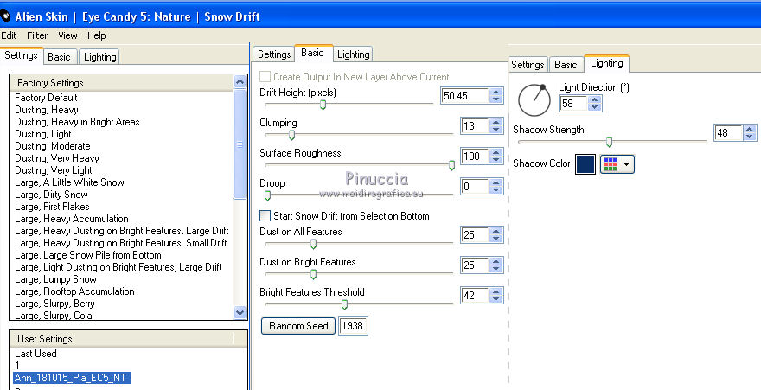
Task: Decrease Shadow Strength with down arrow
Action: (750, 137)
